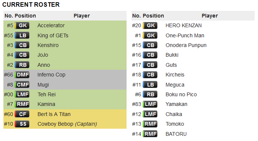Screen dimensions: 258x141
Task: Click the left table's Player column header
Action: click(x=81, y=16)
